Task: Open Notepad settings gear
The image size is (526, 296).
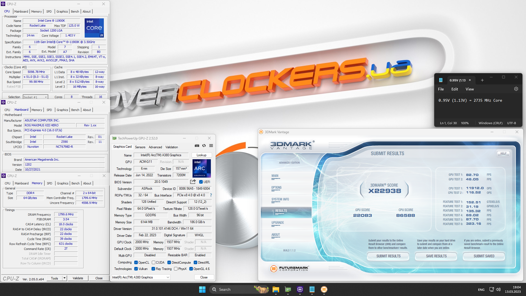Action: [x=516, y=89]
